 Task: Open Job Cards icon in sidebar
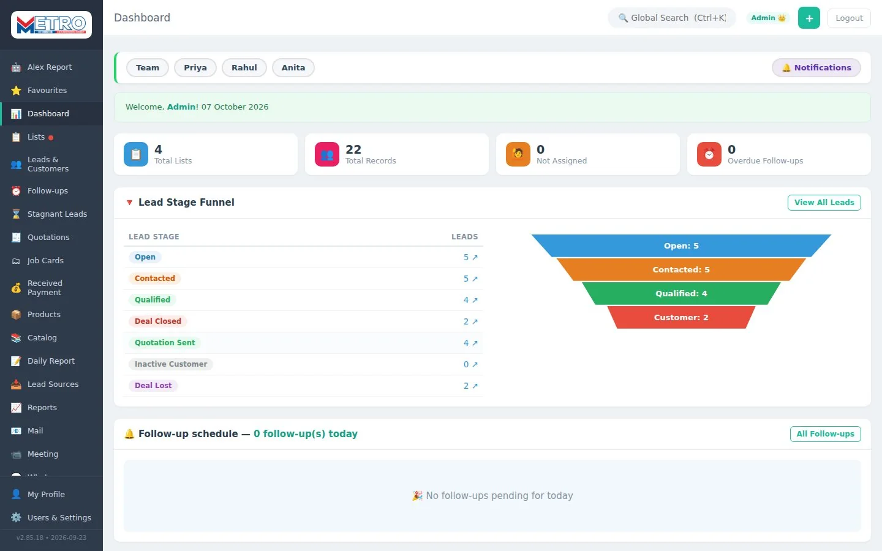pyautogui.click(x=16, y=261)
